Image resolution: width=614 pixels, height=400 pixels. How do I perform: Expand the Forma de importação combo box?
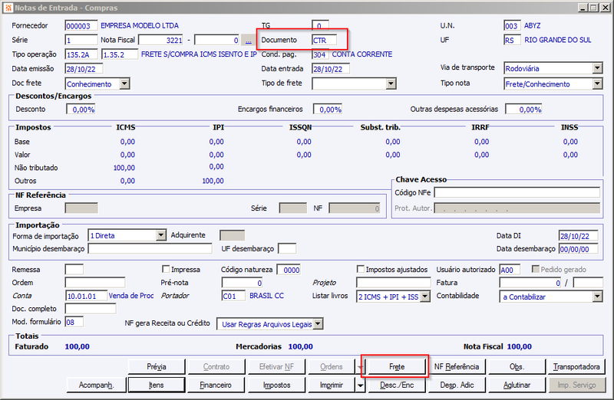(x=161, y=235)
